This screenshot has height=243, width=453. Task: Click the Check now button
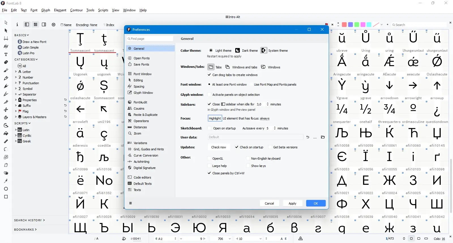tap(219, 147)
